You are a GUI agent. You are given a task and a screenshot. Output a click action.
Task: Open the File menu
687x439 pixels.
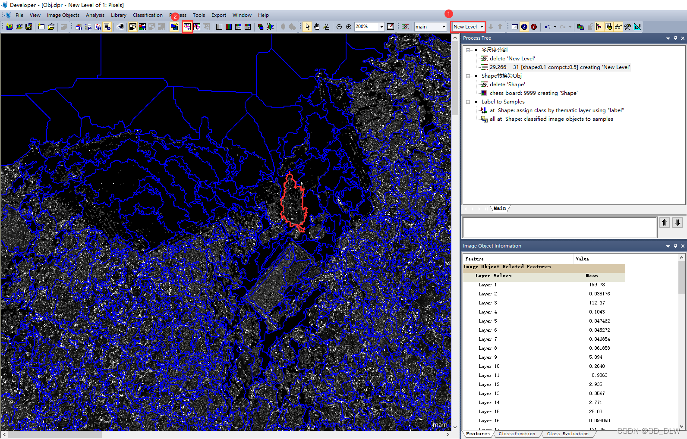click(19, 15)
